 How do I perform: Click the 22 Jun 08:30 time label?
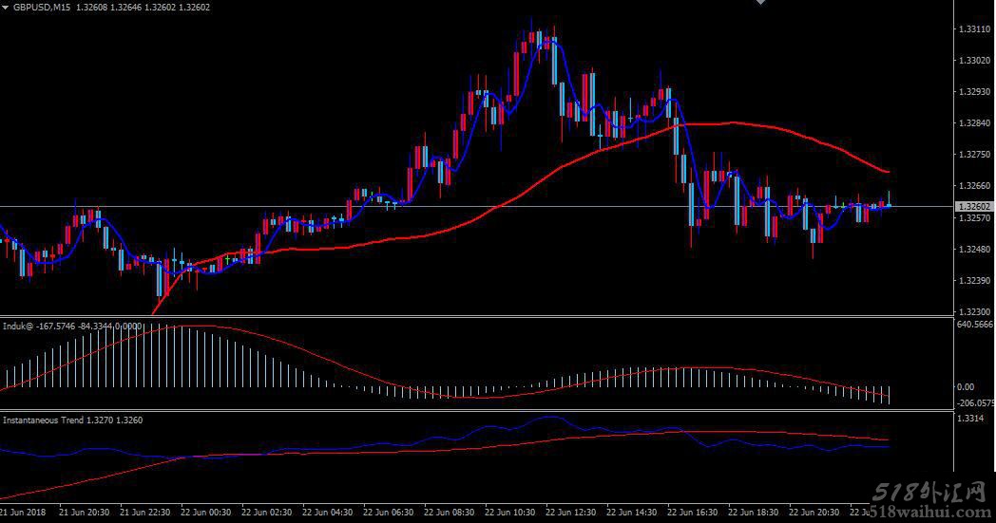[x=450, y=513]
